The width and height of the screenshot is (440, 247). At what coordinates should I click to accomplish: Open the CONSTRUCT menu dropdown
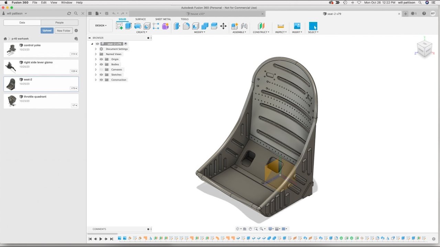click(x=261, y=32)
